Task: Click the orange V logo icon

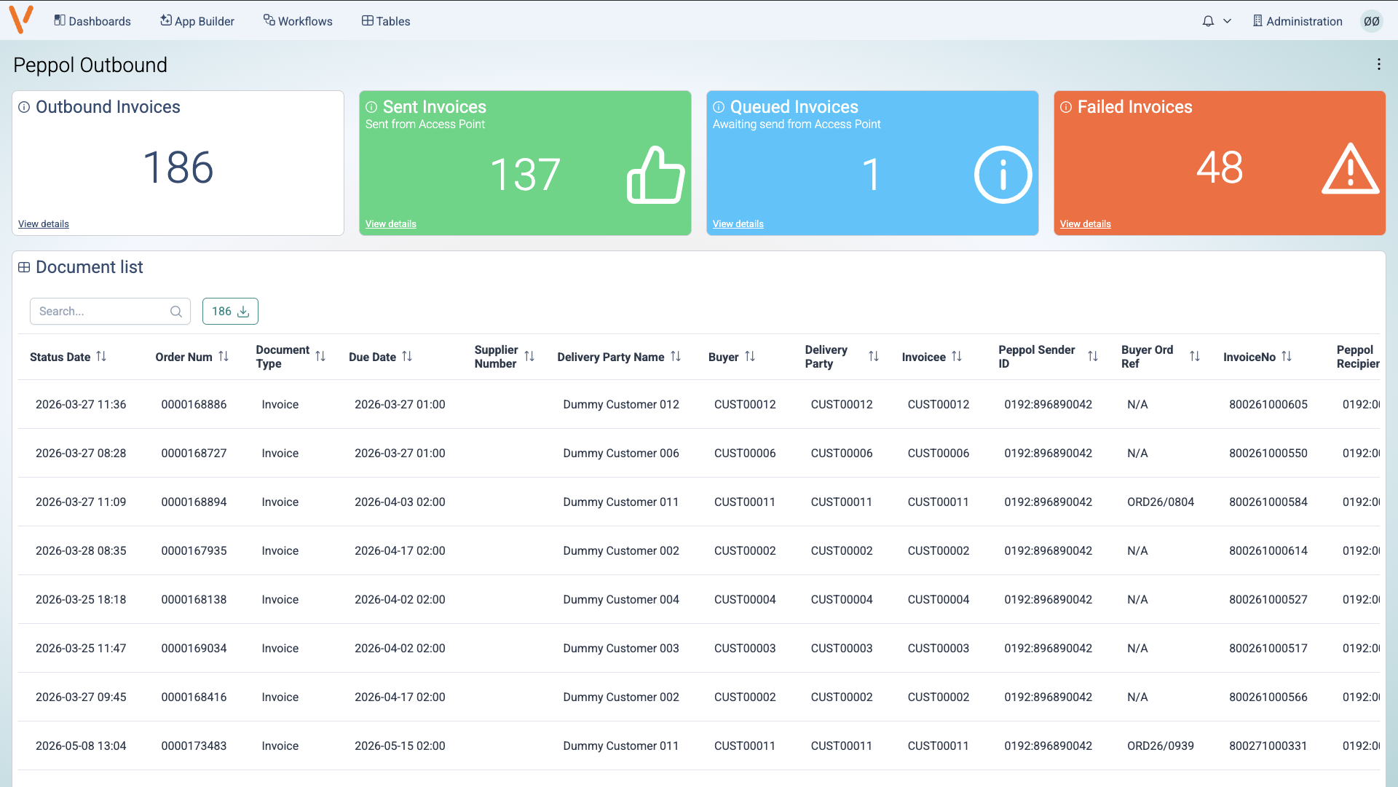Action: [x=22, y=20]
